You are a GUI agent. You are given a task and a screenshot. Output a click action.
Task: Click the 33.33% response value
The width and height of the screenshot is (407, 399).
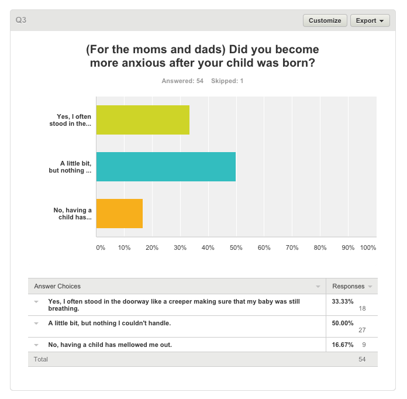(x=342, y=301)
